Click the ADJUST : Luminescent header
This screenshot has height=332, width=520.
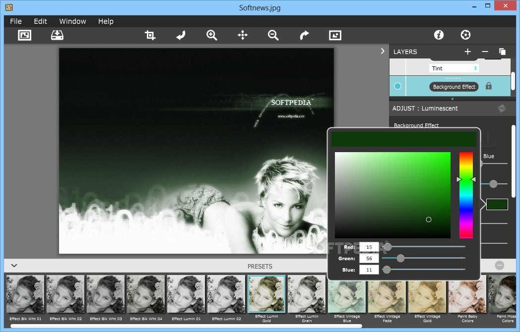(425, 109)
